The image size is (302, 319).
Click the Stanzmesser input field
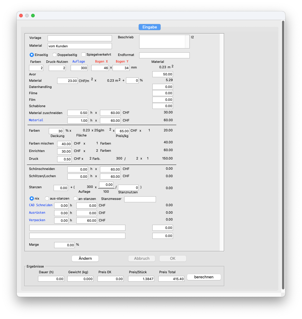pyautogui.click(x=140, y=199)
